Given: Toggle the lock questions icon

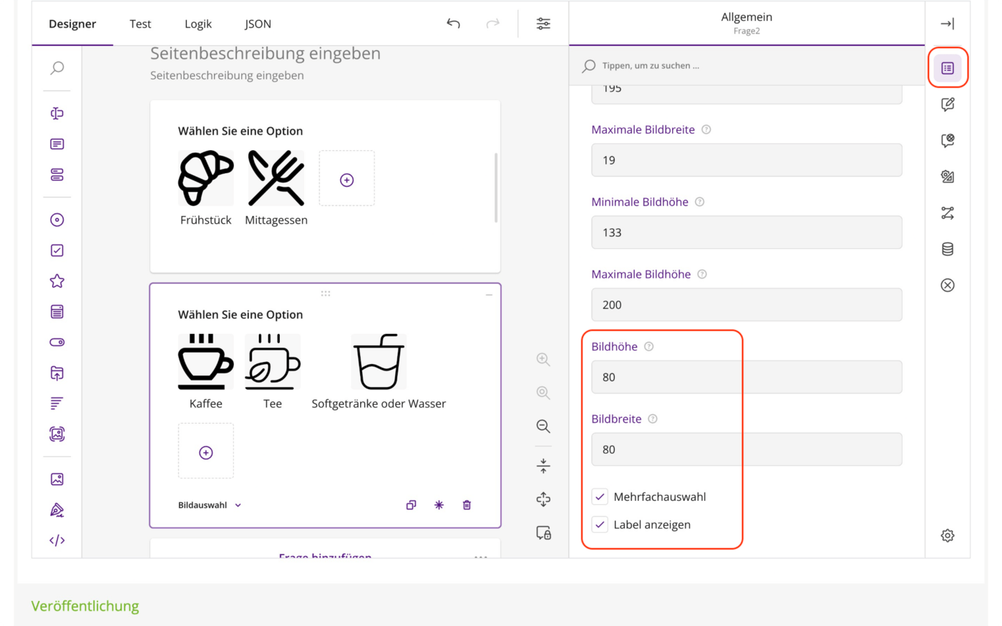Looking at the screenshot, I should [x=543, y=533].
